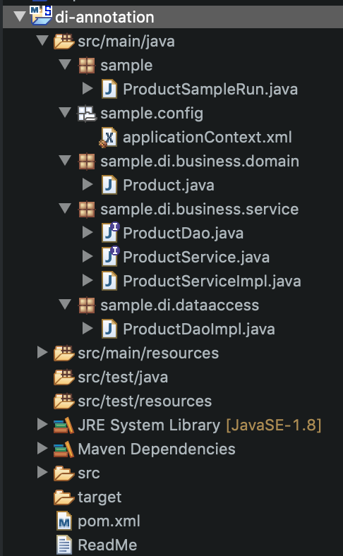Click the sample.di.business.domain package icon

(x=87, y=162)
